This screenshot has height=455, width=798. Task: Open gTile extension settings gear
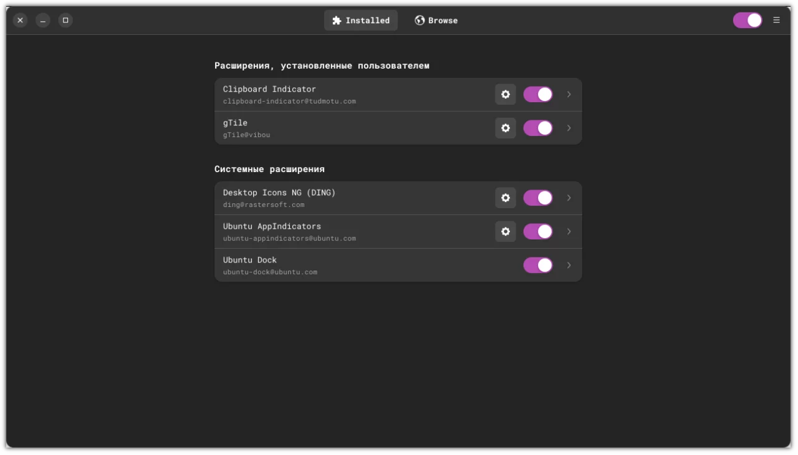pos(505,128)
